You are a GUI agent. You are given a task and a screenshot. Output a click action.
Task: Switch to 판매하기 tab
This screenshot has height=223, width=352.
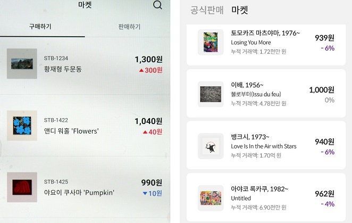click(x=129, y=27)
